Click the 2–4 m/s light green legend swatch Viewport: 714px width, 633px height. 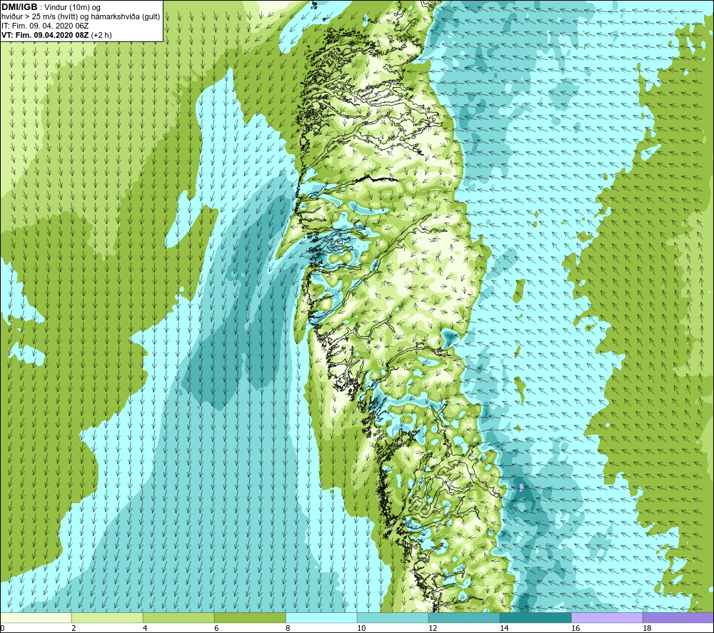click(x=107, y=617)
